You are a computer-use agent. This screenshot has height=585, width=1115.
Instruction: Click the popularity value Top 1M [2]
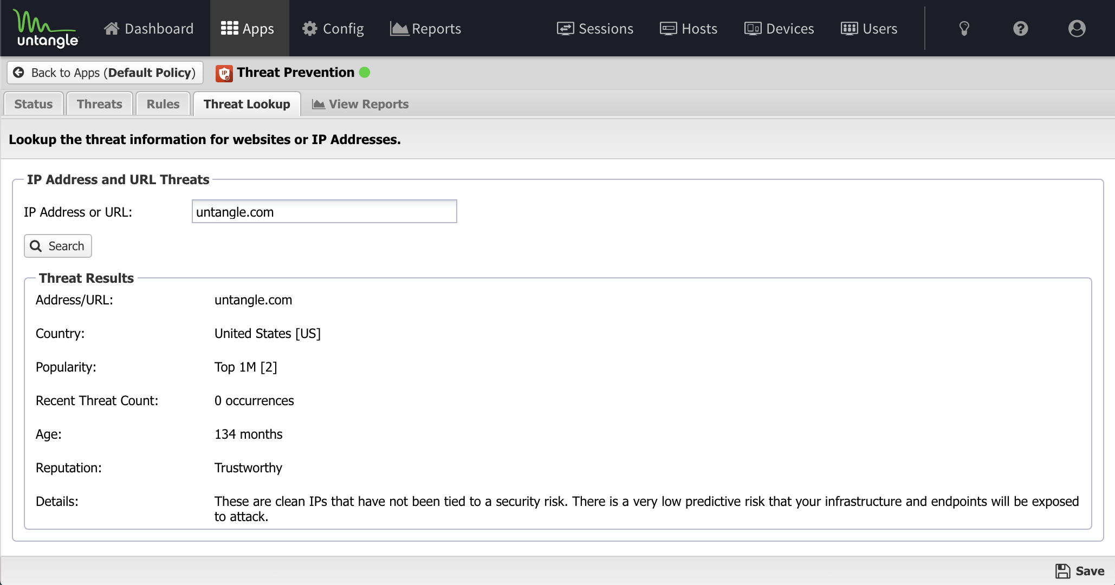tap(246, 367)
